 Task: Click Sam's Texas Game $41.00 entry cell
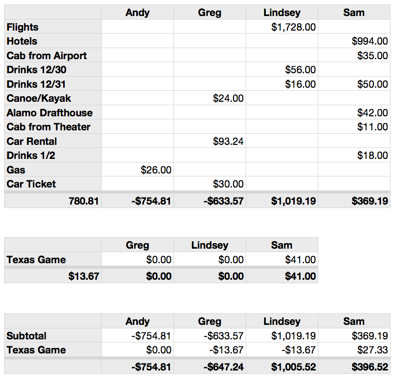pyautogui.click(x=282, y=259)
